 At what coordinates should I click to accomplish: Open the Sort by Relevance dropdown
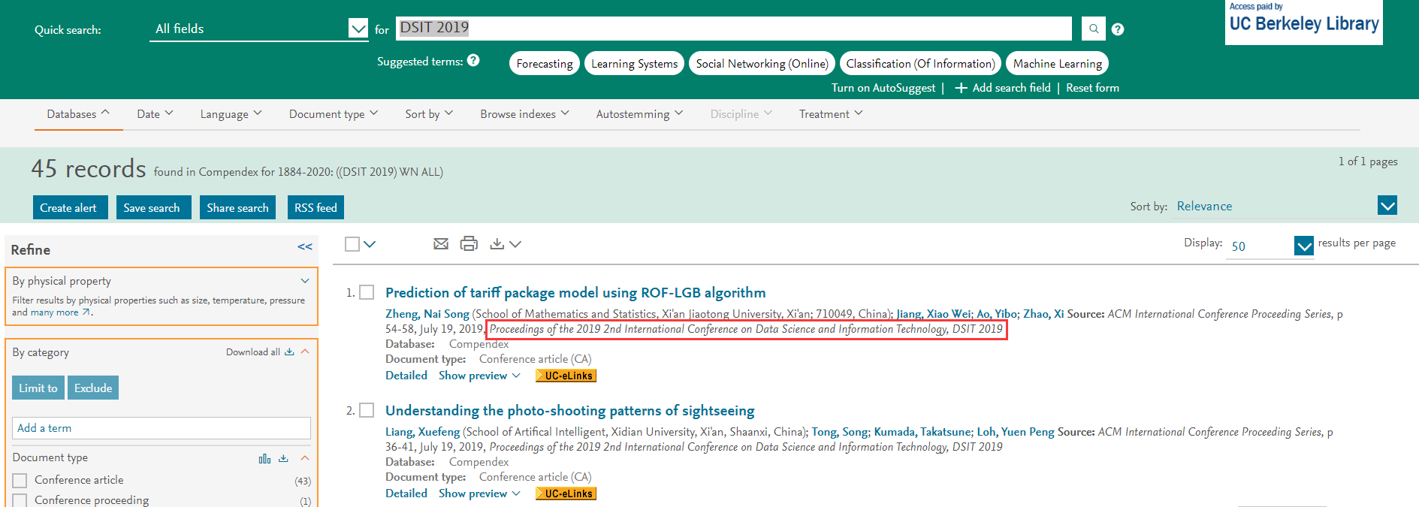coord(1387,206)
